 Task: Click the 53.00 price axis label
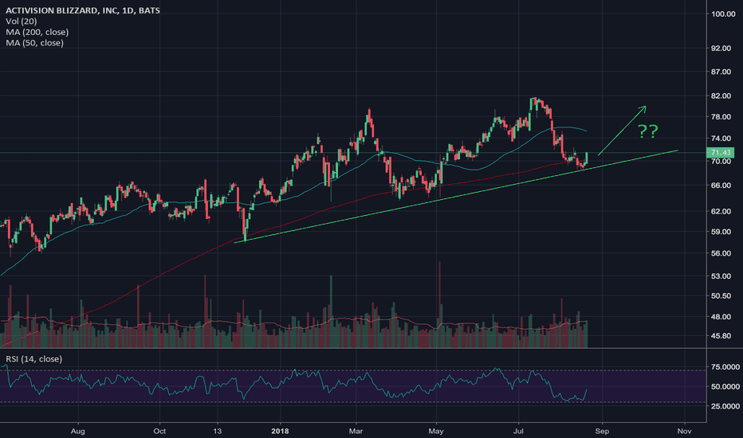(x=721, y=276)
